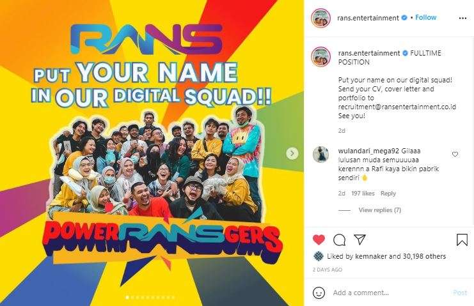The width and height of the screenshot is (474, 306).
Task: Open the three-dot more options menu
Action: point(462,18)
